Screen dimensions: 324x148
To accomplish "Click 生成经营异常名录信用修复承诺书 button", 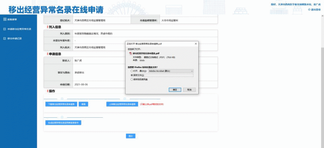I will (x=63, y=123).
